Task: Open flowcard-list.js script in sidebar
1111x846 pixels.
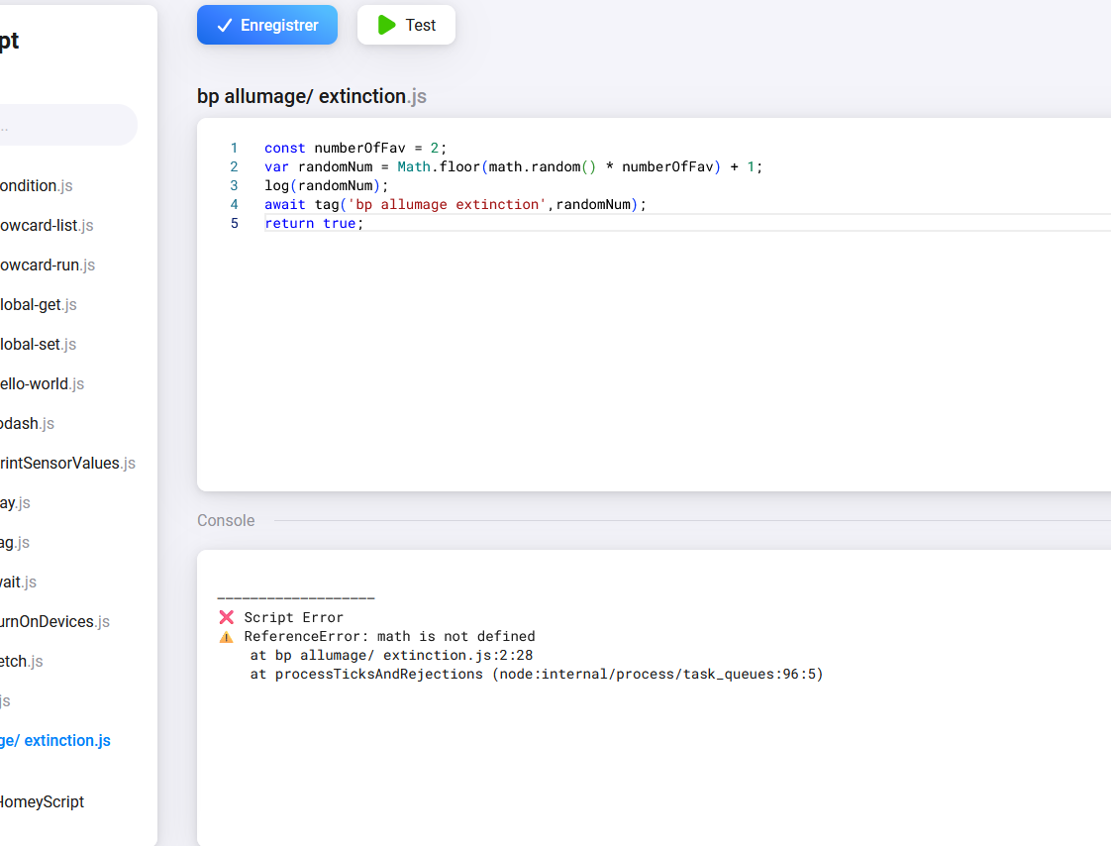Action: (x=47, y=226)
